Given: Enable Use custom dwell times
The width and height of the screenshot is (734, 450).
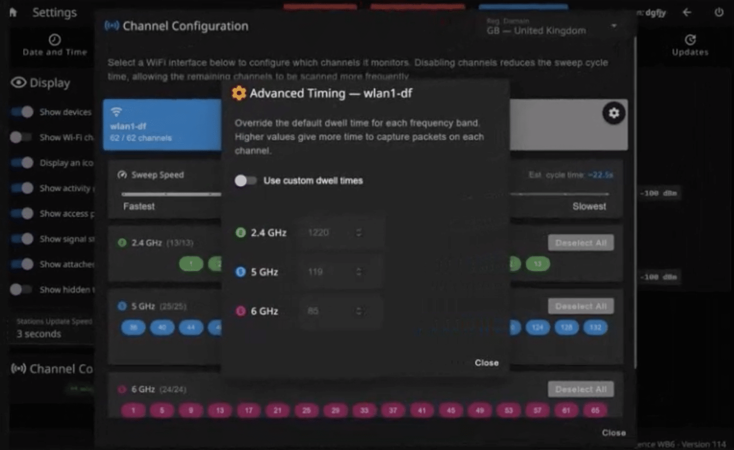Looking at the screenshot, I should pos(246,180).
